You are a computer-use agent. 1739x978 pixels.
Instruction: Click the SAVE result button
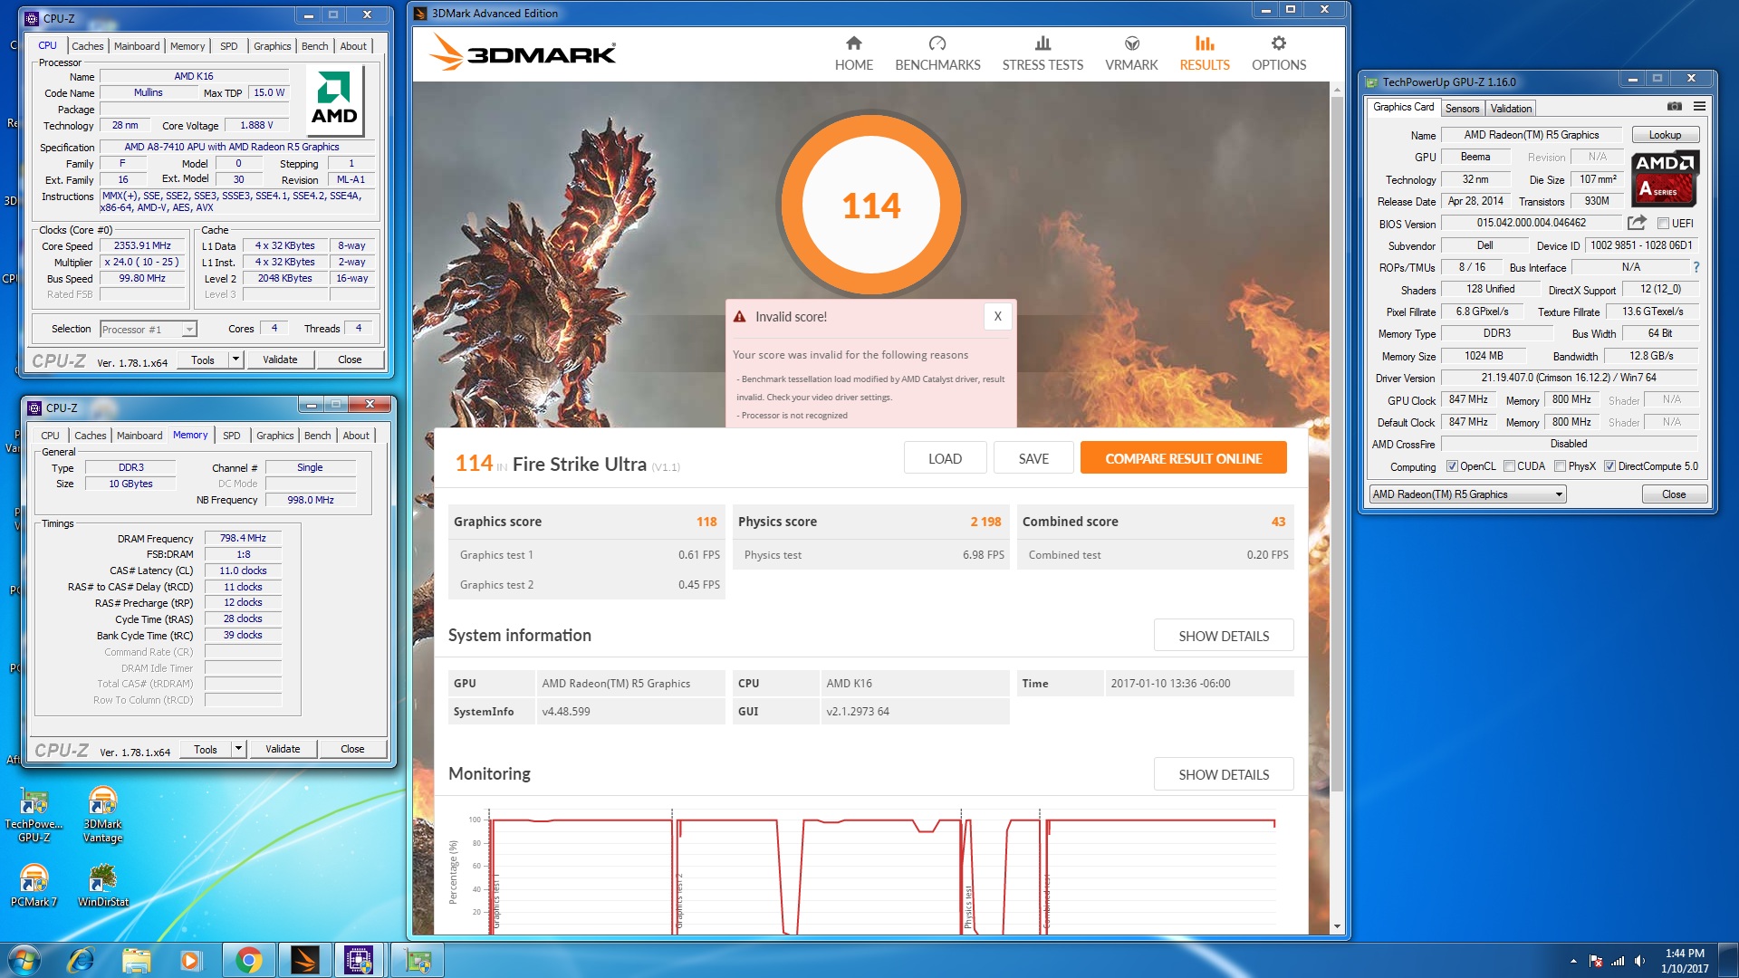(x=1033, y=458)
